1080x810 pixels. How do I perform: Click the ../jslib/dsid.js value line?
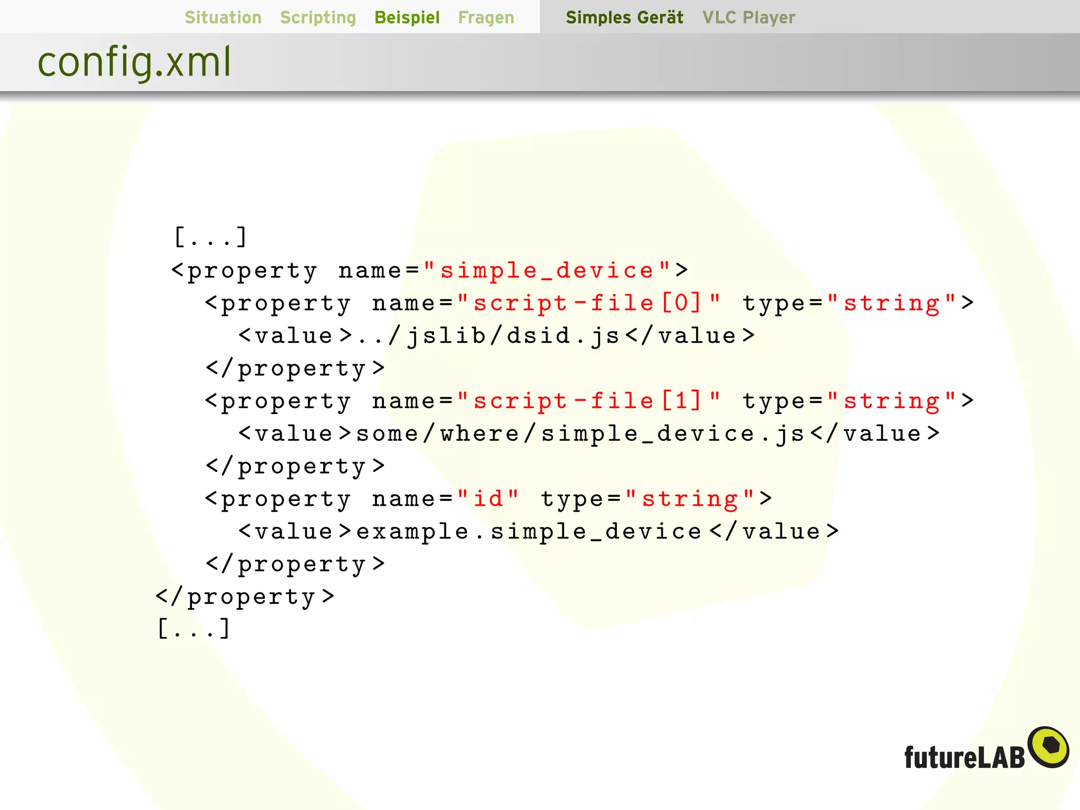(496, 336)
